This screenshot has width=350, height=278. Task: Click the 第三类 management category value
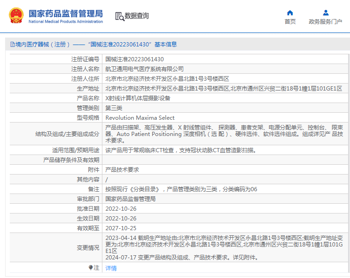[114, 108]
